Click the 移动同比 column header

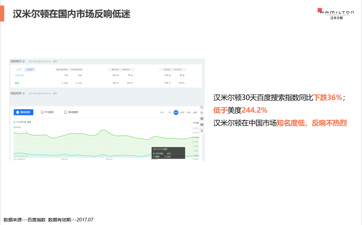167,70
